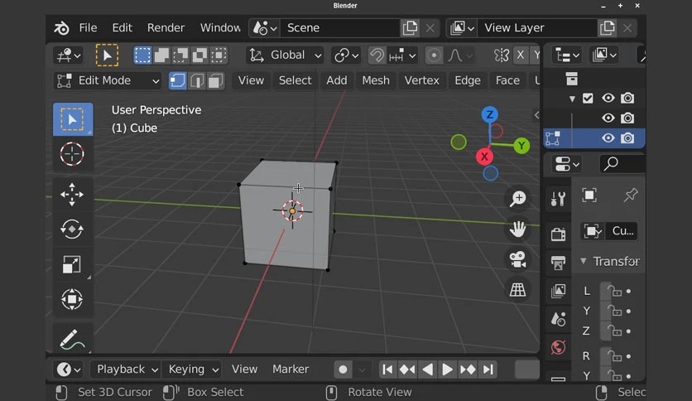Open the File menu
692x401 pixels.
(x=88, y=28)
